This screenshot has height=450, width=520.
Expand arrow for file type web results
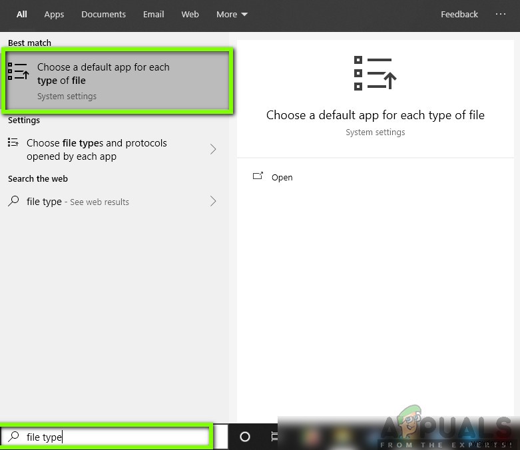pyautogui.click(x=213, y=201)
